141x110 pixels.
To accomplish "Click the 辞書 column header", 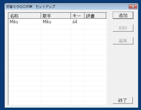I will 95,16.
